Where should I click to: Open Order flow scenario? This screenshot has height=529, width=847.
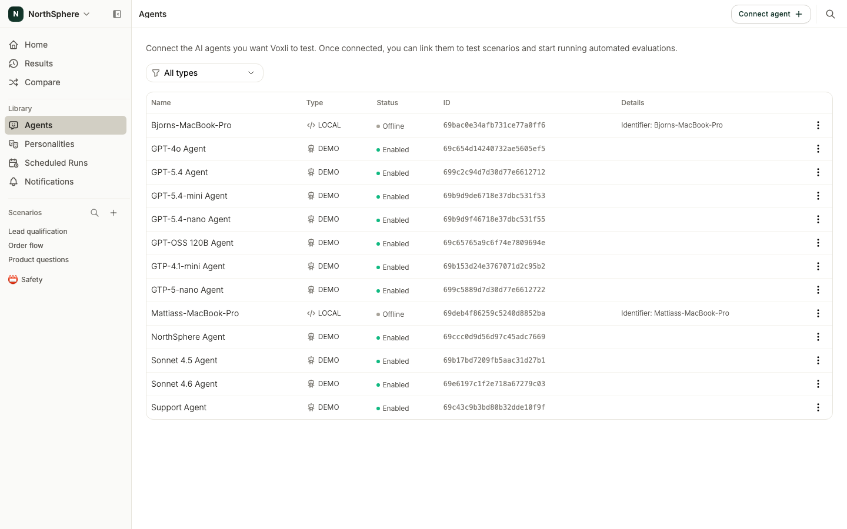click(26, 246)
